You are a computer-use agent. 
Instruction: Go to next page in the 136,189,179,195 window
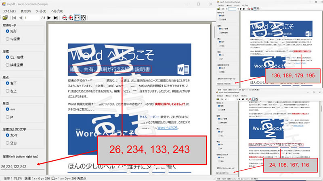click(241, 9)
